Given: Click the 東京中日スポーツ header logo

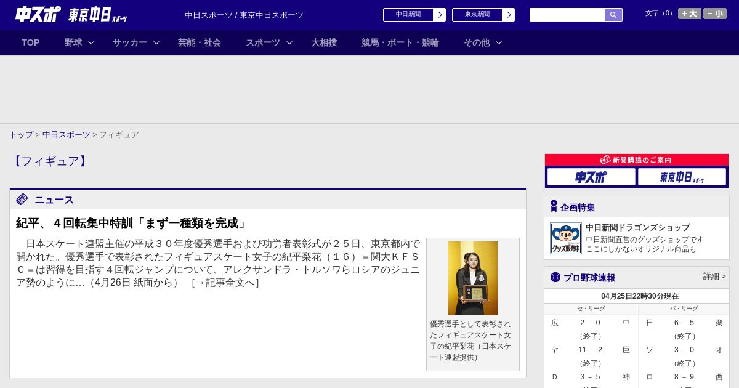Looking at the screenshot, I should [x=98, y=15].
